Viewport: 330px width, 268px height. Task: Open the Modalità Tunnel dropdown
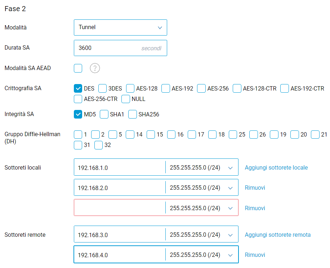coord(120,27)
